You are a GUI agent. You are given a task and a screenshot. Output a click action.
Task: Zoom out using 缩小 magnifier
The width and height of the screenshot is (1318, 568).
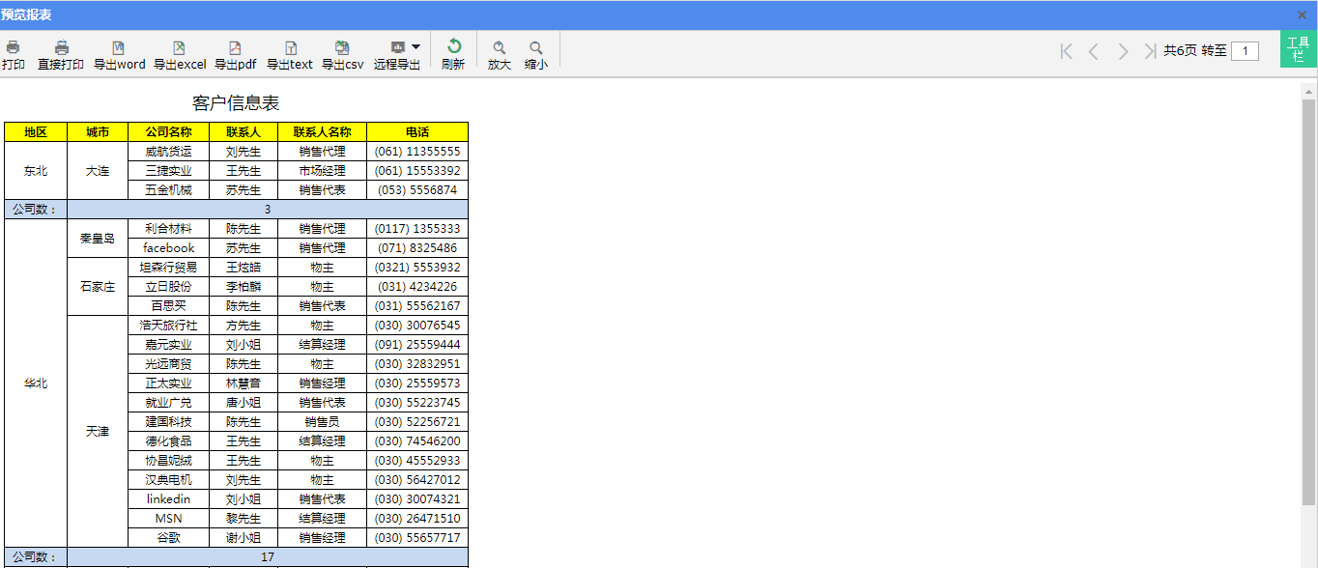point(535,48)
